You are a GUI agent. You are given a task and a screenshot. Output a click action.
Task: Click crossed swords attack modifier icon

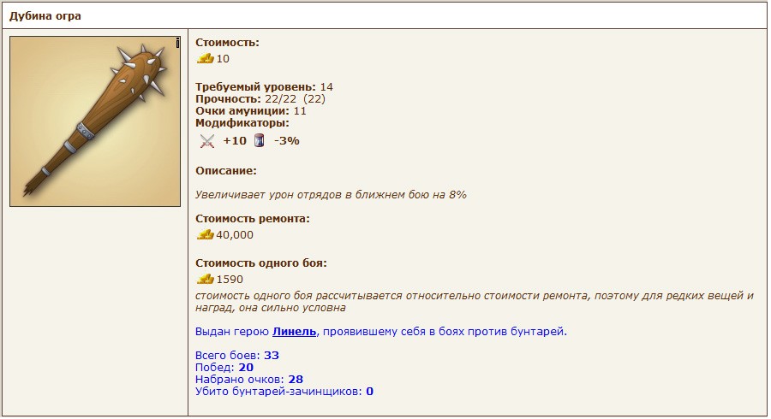207,141
